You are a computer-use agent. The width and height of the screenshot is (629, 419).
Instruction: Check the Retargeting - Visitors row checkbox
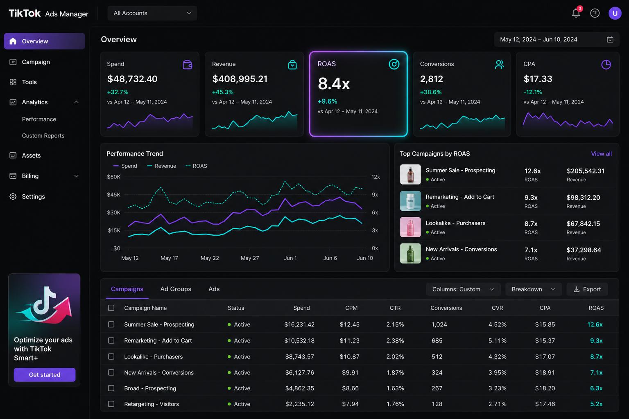coord(111,404)
